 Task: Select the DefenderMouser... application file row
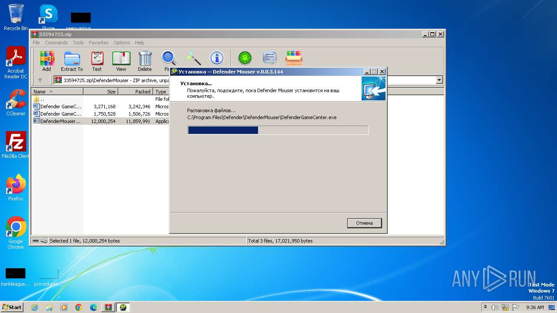101,121
